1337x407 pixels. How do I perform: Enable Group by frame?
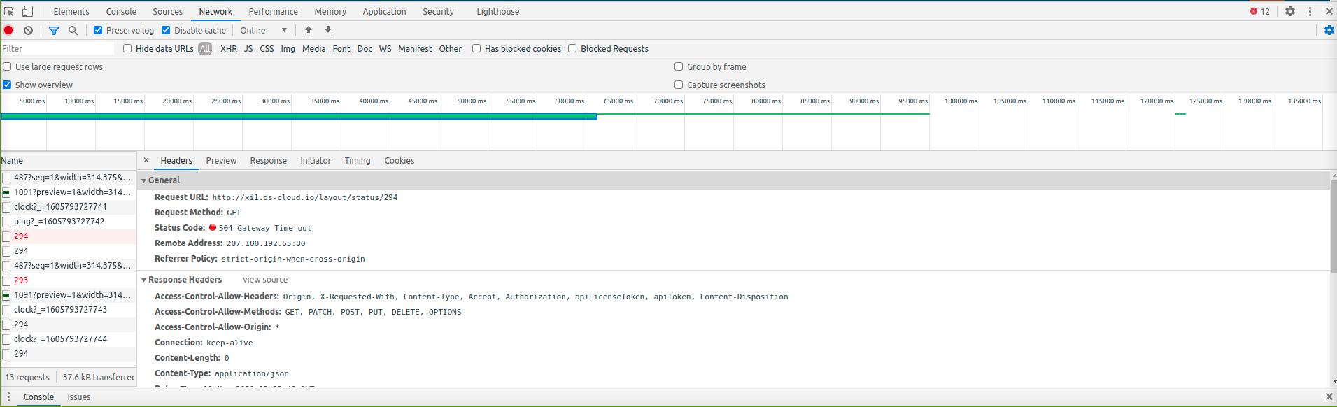click(679, 66)
